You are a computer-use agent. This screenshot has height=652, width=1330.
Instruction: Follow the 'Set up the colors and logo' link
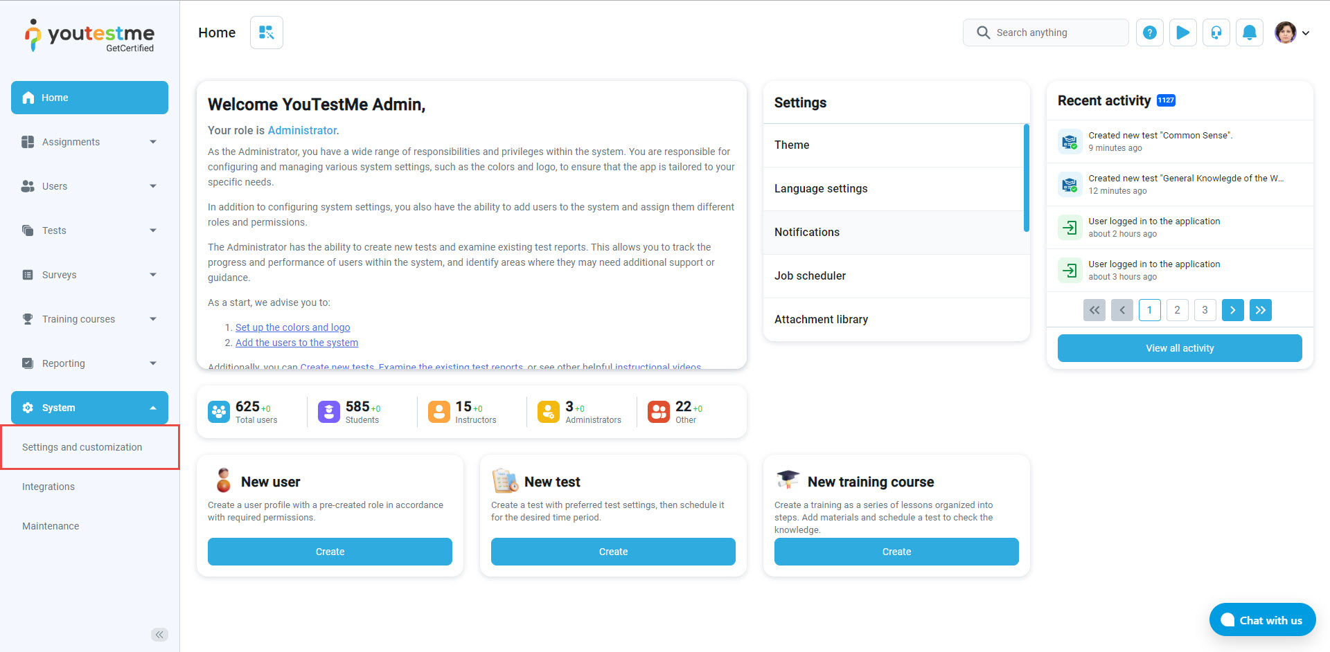pyautogui.click(x=292, y=327)
